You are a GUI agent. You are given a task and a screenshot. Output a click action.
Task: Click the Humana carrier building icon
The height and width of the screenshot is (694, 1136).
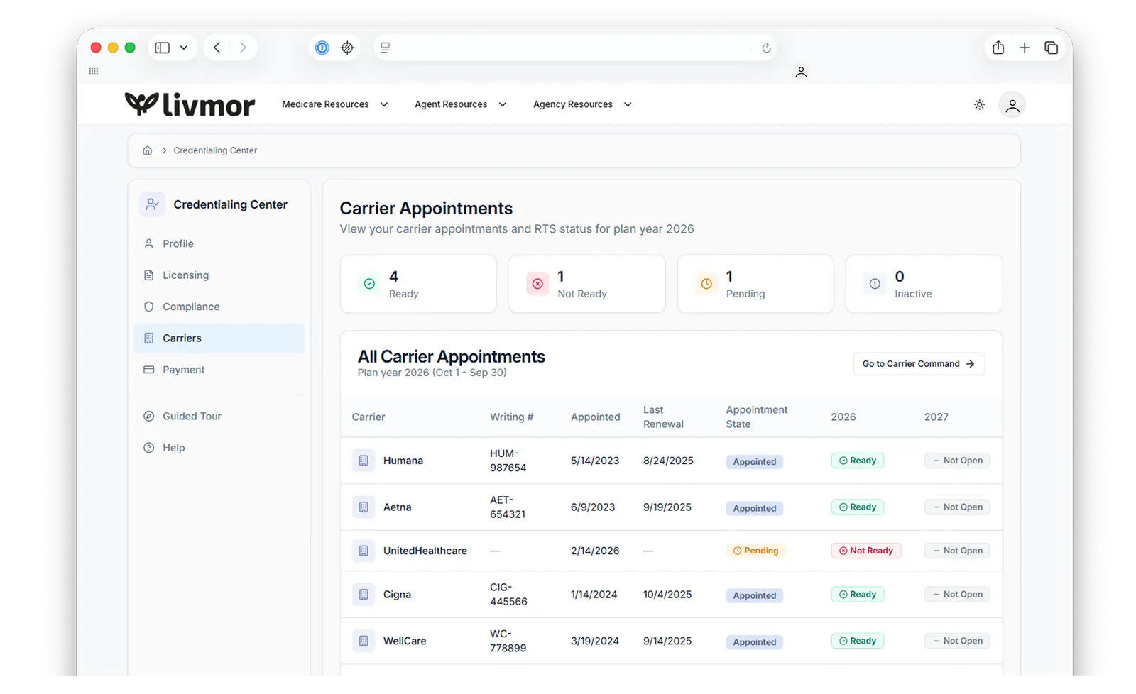coord(364,461)
